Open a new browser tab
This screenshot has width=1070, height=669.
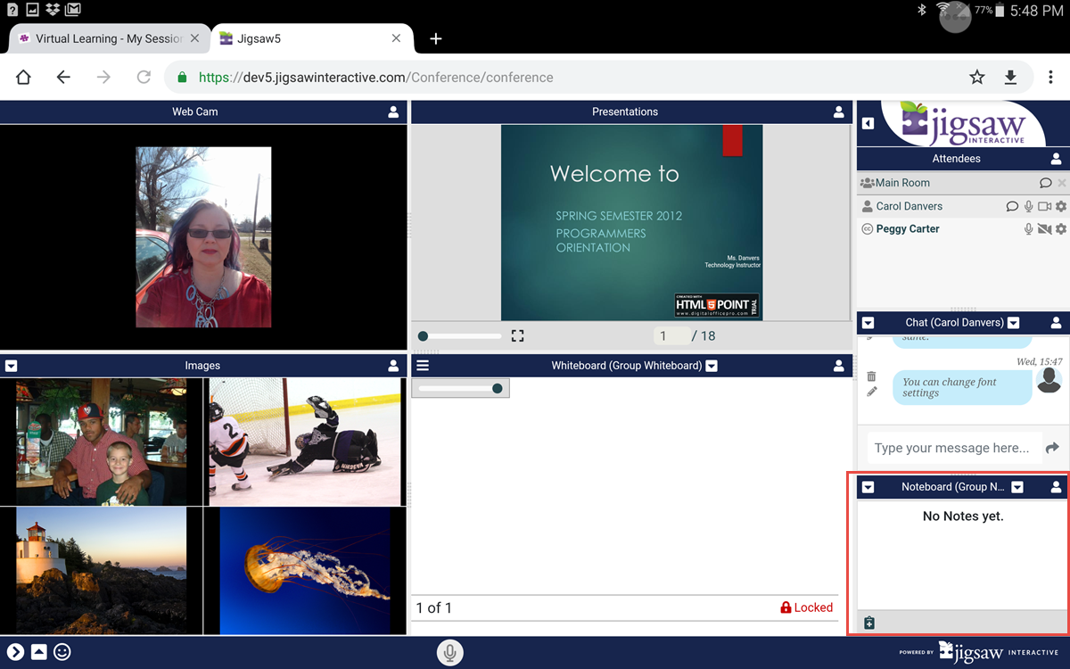436,38
